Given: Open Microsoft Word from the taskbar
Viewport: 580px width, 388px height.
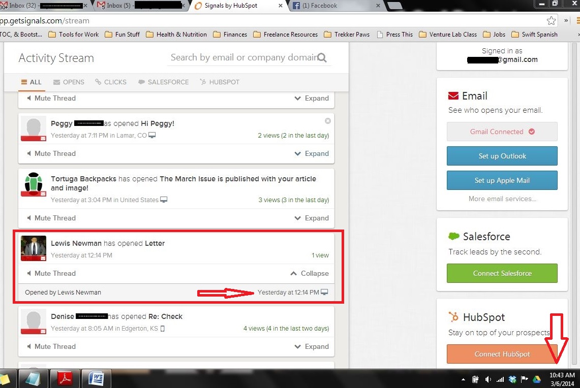Looking at the screenshot, I should 96,379.
